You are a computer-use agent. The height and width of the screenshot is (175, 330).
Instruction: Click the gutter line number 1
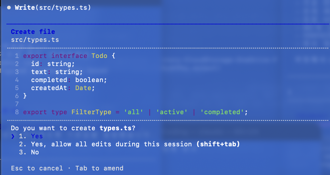[x=17, y=56]
